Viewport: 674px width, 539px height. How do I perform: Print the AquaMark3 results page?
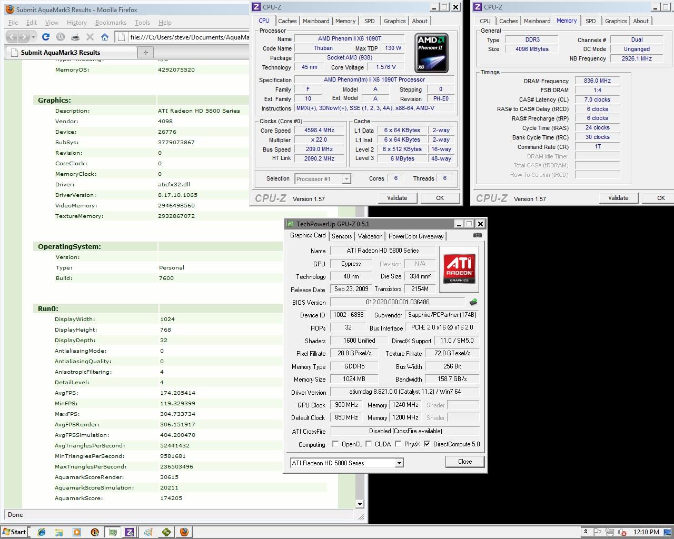[75, 37]
